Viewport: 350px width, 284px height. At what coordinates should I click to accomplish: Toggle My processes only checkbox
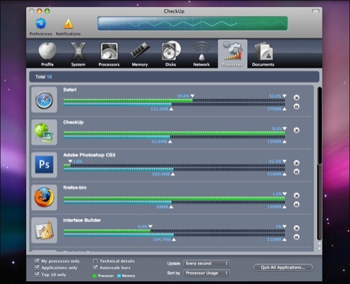tap(37, 261)
